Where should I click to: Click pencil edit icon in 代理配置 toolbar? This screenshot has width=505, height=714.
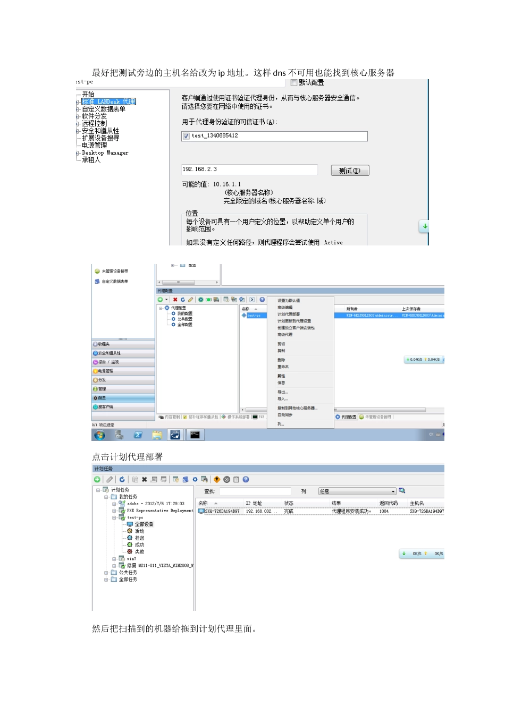pyautogui.click(x=190, y=300)
